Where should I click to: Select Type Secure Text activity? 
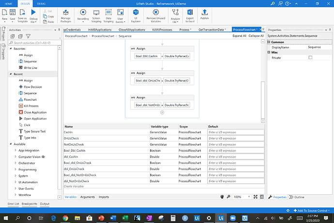(32, 131)
